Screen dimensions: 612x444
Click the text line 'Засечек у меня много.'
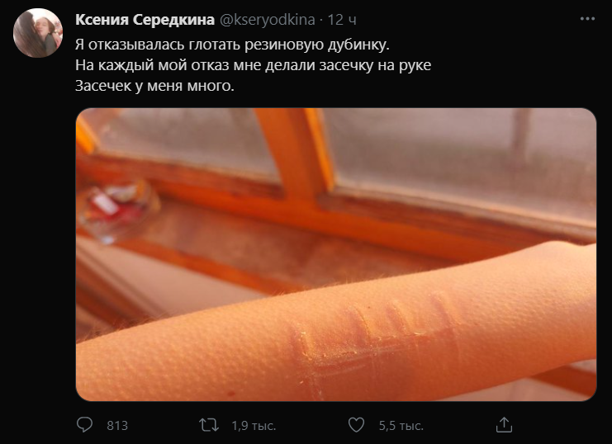pos(154,86)
